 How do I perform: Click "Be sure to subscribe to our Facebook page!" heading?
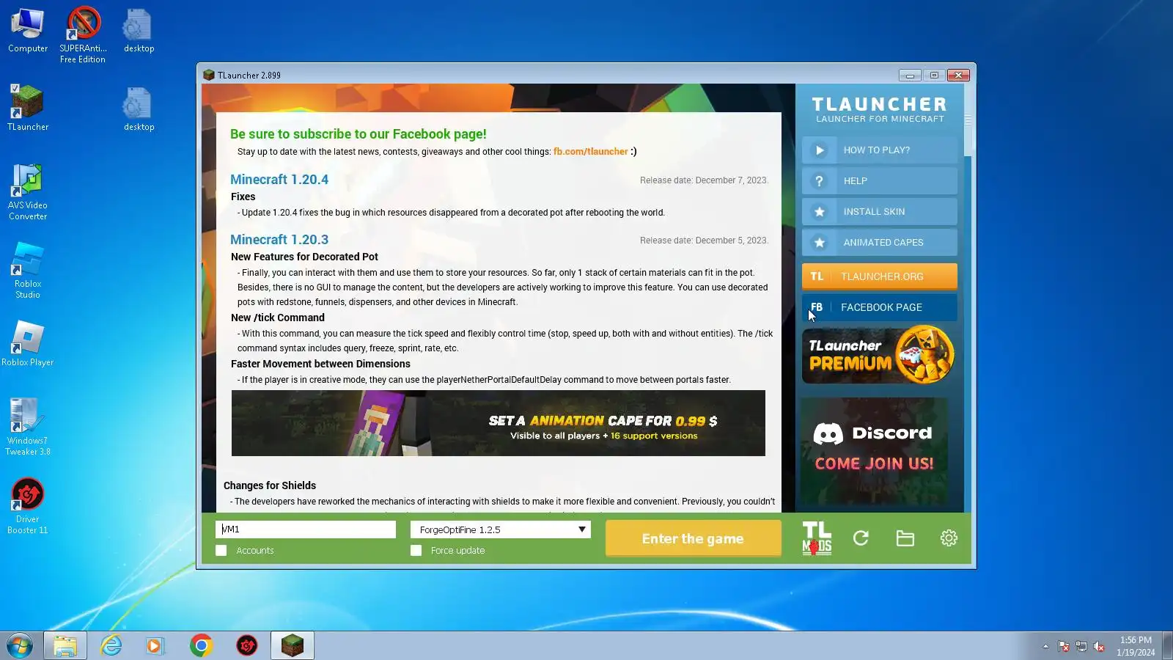(x=358, y=134)
